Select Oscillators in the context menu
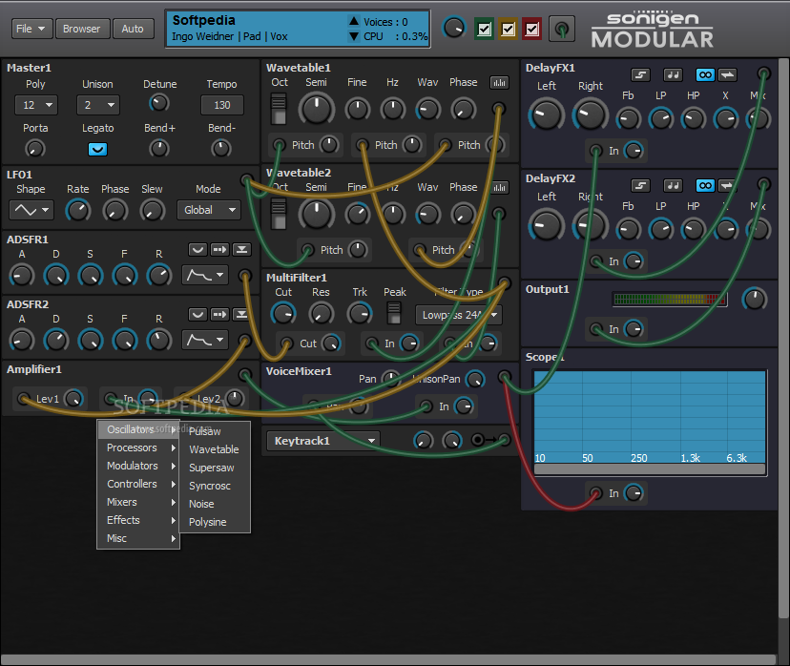The image size is (790, 666). click(x=138, y=429)
